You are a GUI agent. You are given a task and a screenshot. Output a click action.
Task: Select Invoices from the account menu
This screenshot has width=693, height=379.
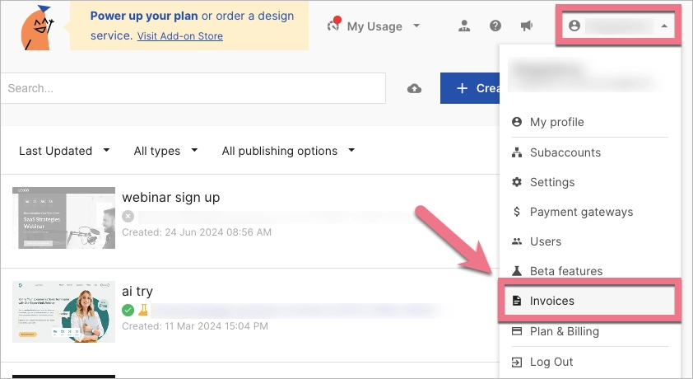[551, 301]
